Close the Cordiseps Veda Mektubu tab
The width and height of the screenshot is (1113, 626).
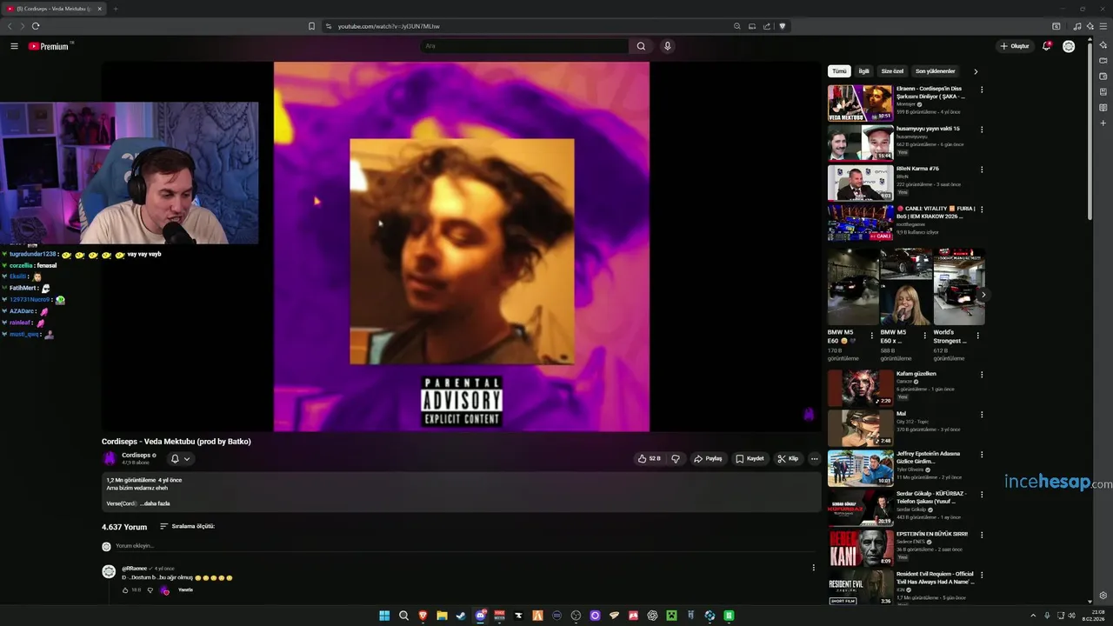[99, 9]
